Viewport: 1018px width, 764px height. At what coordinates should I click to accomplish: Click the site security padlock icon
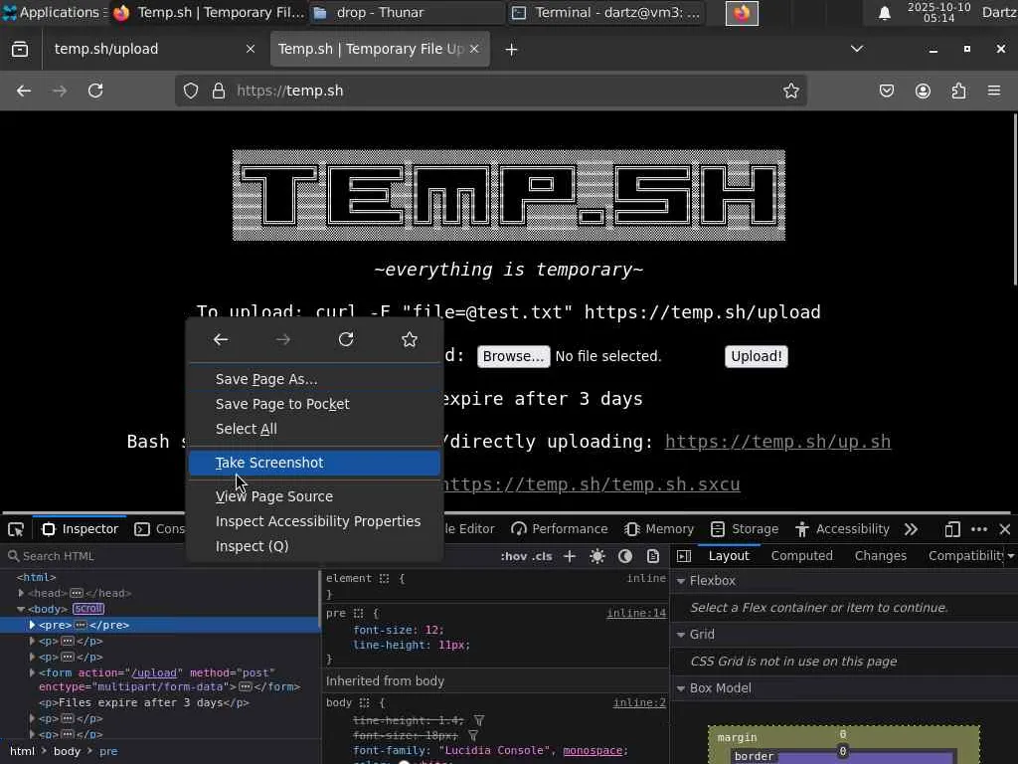(x=219, y=91)
